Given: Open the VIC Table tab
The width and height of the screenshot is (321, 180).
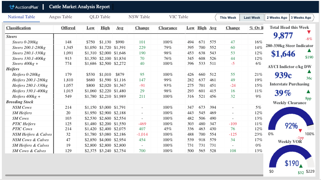Looking at the screenshot, I should coord(179,17).
